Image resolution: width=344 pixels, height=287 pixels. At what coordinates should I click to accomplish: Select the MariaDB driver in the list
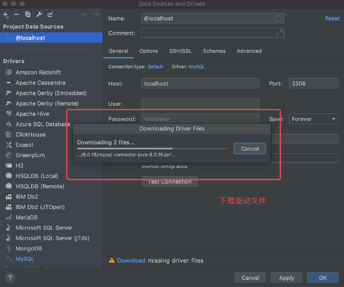(26, 217)
